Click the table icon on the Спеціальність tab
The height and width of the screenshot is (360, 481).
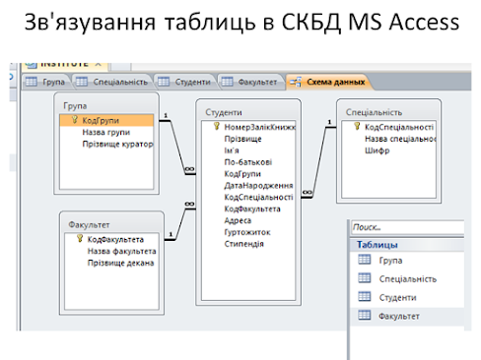(x=82, y=82)
